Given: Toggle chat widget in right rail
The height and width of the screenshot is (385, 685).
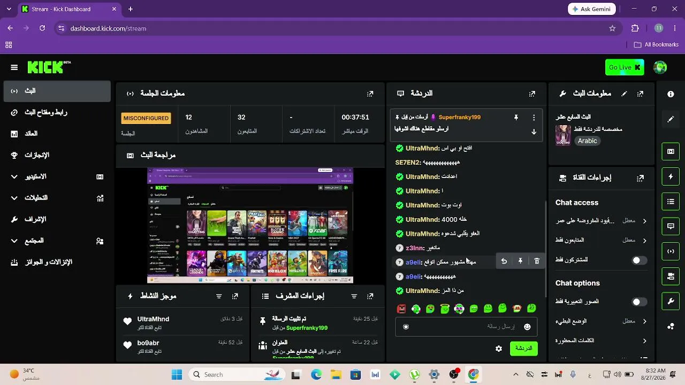Looking at the screenshot, I should click(x=671, y=226).
